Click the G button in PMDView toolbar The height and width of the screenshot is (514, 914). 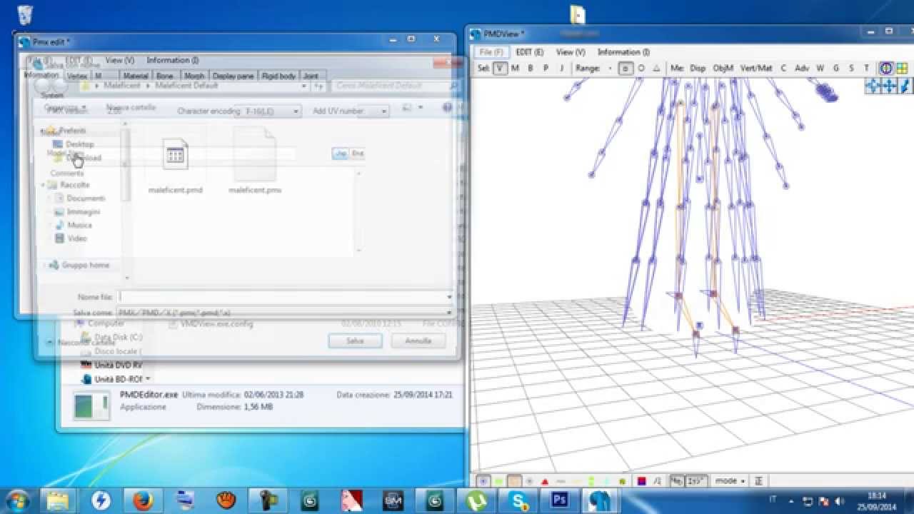click(x=835, y=69)
